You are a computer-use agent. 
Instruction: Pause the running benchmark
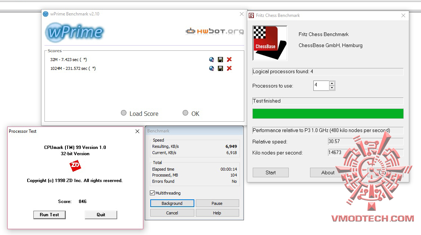pos(217,203)
